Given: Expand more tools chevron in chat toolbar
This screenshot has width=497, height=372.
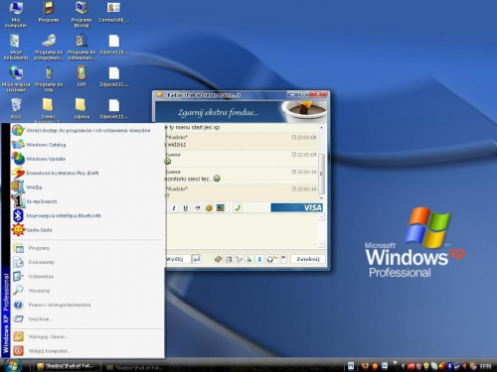Looking at the screenshot, I should (x=283, y=259).
